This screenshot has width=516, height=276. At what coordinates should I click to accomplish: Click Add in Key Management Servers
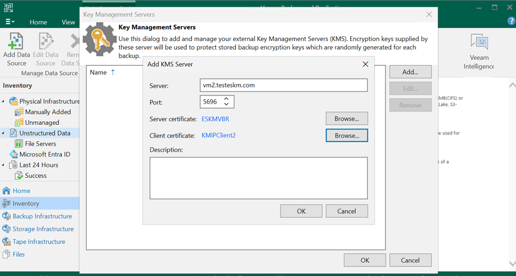[x=411, y=72]
